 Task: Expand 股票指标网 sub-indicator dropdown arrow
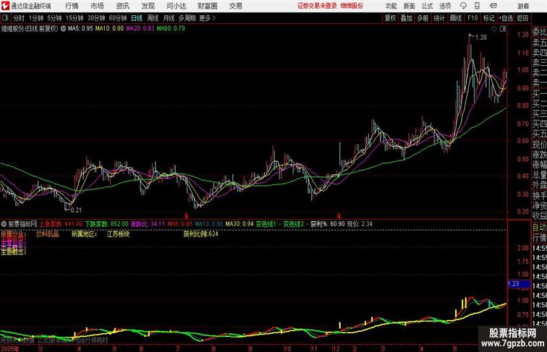[x=4, y=224]
